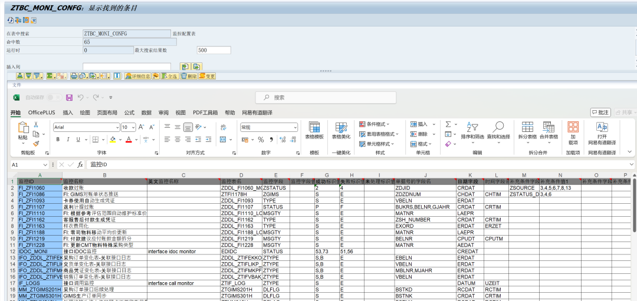Open the number format 常规 dropdown

[x=295, y=127]
